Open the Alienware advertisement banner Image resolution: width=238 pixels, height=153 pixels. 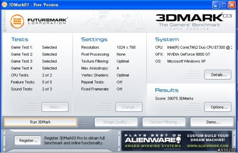[177, 141]
